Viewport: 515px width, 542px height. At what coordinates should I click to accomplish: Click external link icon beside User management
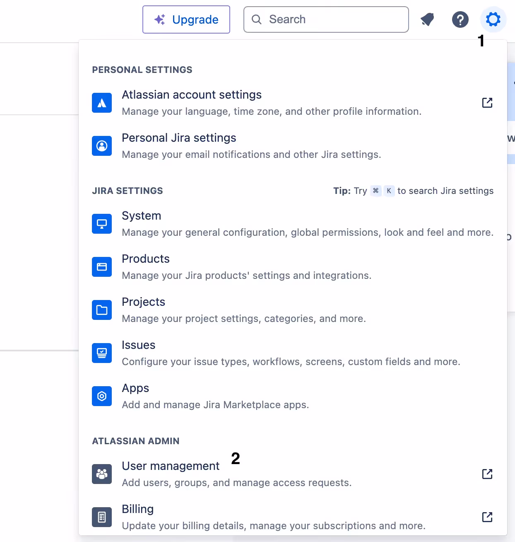[487, 474]
